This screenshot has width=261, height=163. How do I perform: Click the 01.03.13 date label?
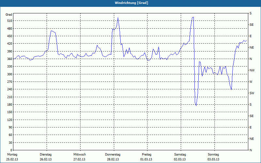coord(146,159)
